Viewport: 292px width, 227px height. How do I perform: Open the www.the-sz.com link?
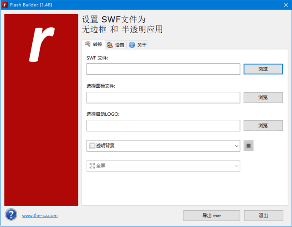pyautogui.click(x=40, y=216)
